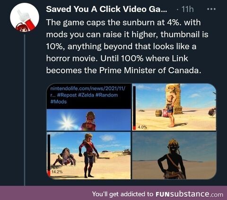Viewport: 227px width, 200px height.
Task: Click the 4.0% sunburn meter bar
Action: [x=134, y=108]
